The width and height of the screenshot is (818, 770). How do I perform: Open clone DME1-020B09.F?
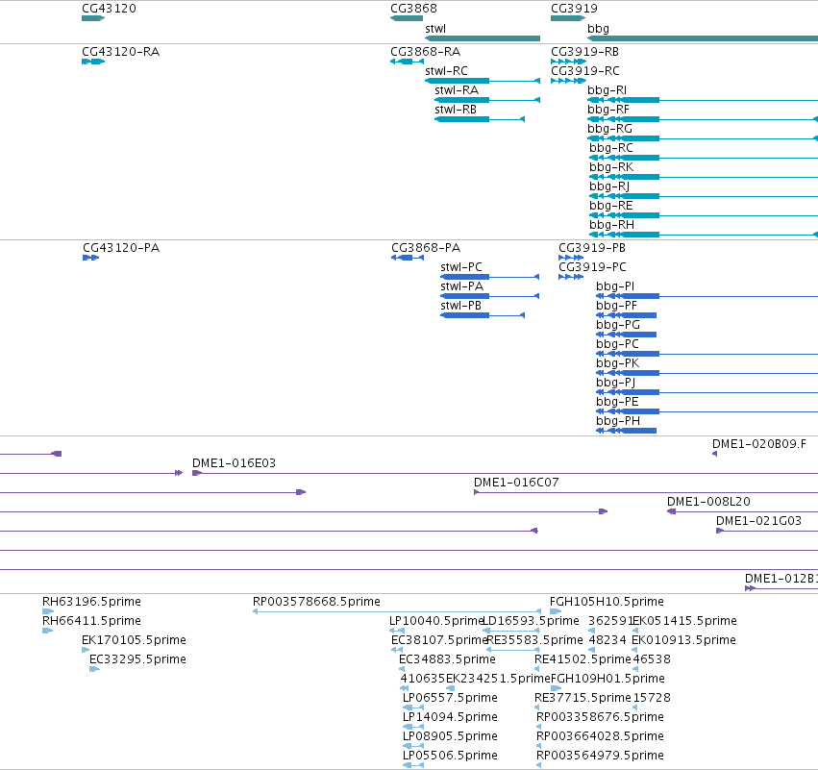click(759, 444)
